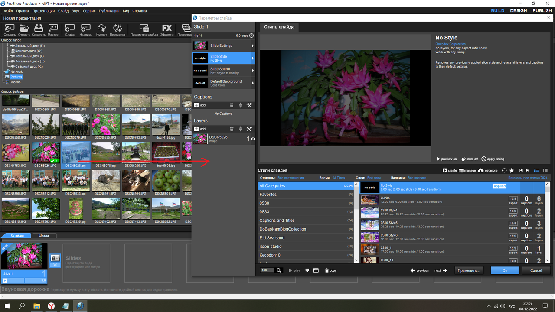Viewport: 555px width, 312px height.
Task: Open the Сервис menu
Action: coord(89,10)
